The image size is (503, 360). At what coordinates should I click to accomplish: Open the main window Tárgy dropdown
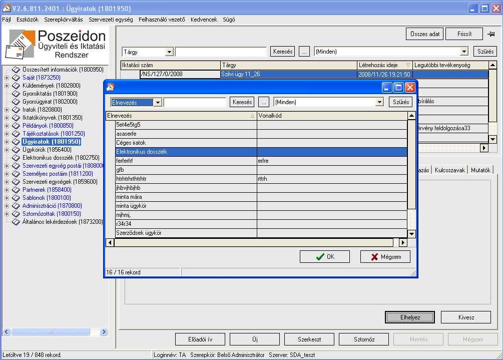click(x=169, y=52)
